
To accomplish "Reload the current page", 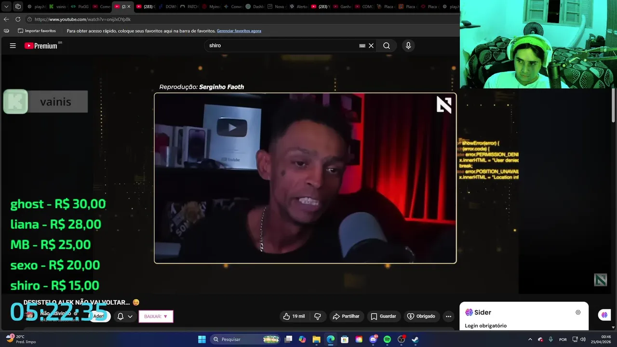I will 18,19.
